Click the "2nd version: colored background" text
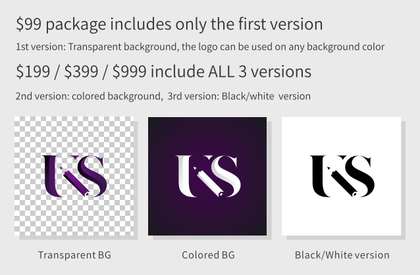The width and height of the screenshot is (420, 275). [89, 96]
